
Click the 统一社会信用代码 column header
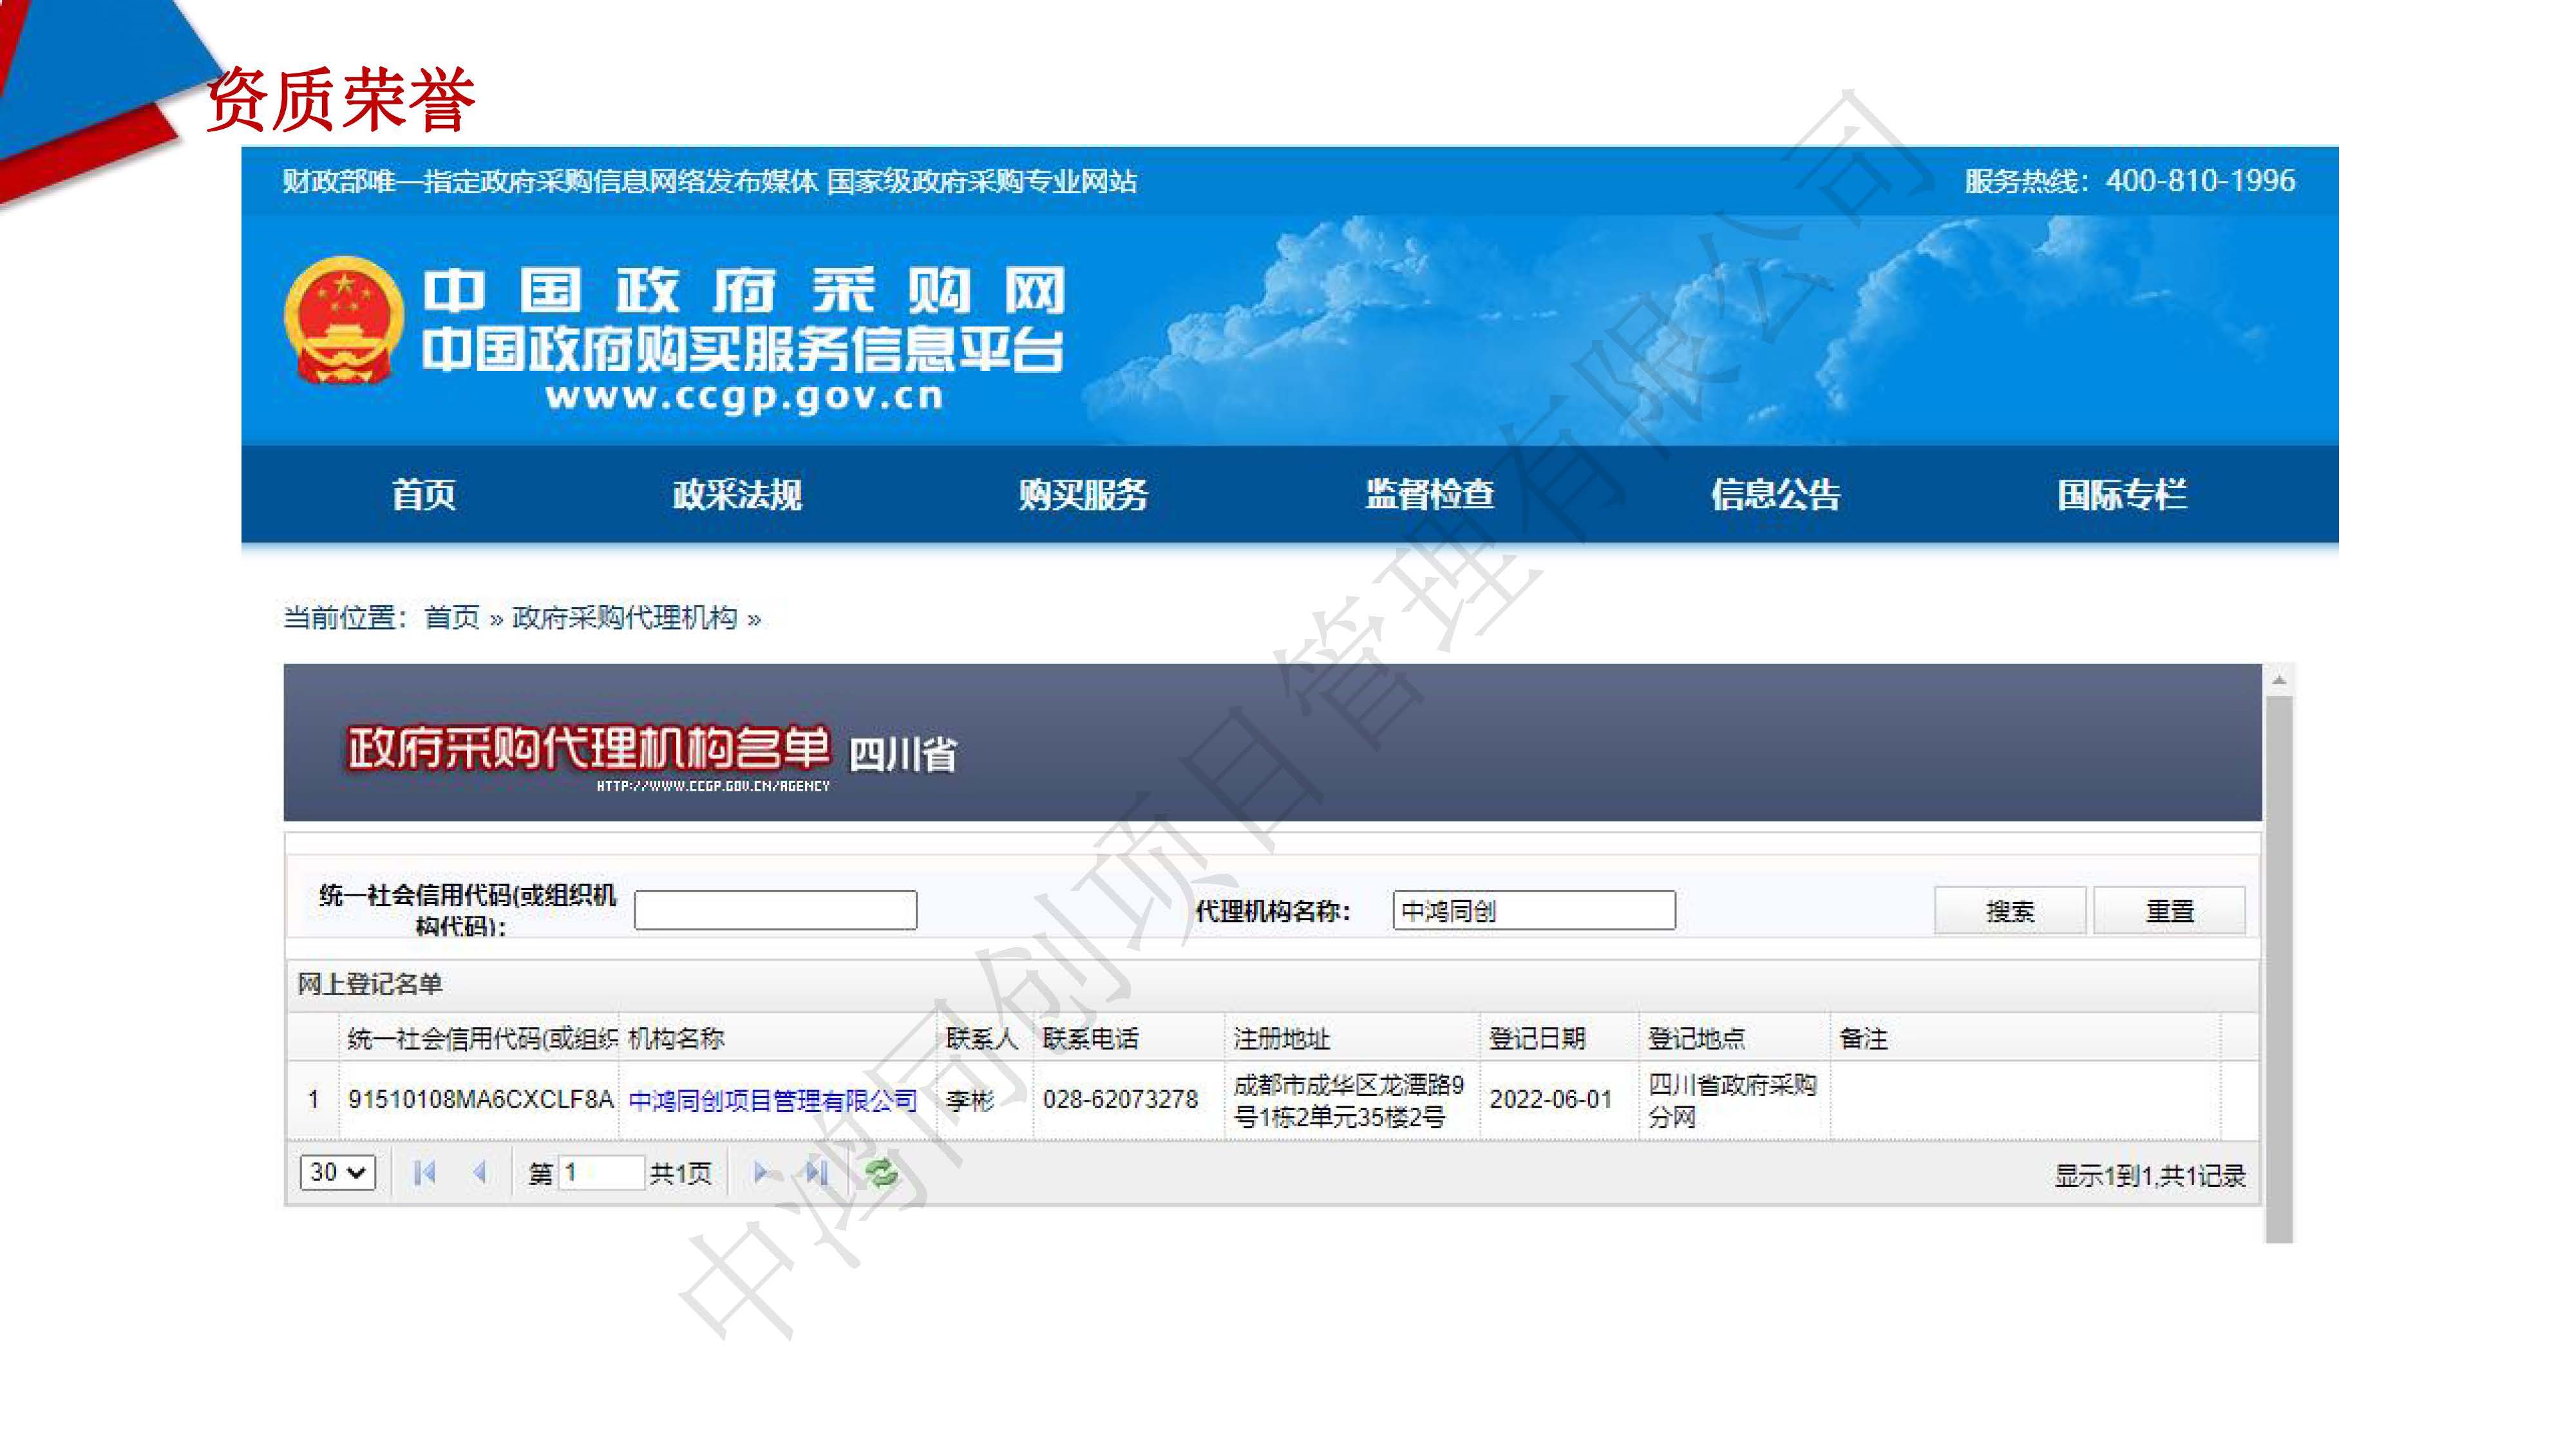click(x=480, y=1038)
